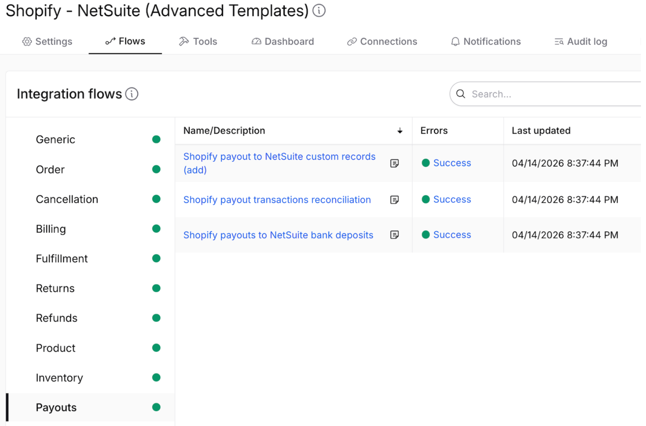
Task: Click the green status dot beside Product
Action: (x=156, y=348)
